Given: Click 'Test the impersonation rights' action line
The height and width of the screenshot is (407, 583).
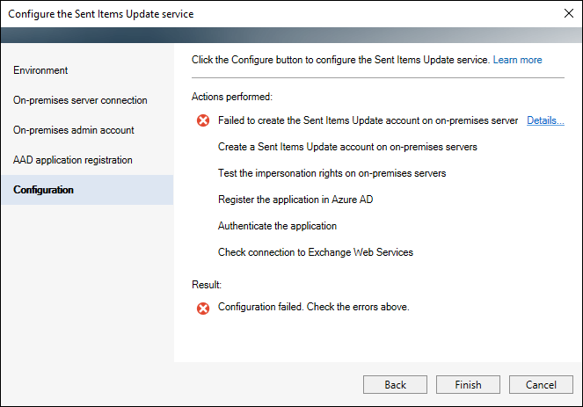Looking at the screenshot, I should click(332, 173).
